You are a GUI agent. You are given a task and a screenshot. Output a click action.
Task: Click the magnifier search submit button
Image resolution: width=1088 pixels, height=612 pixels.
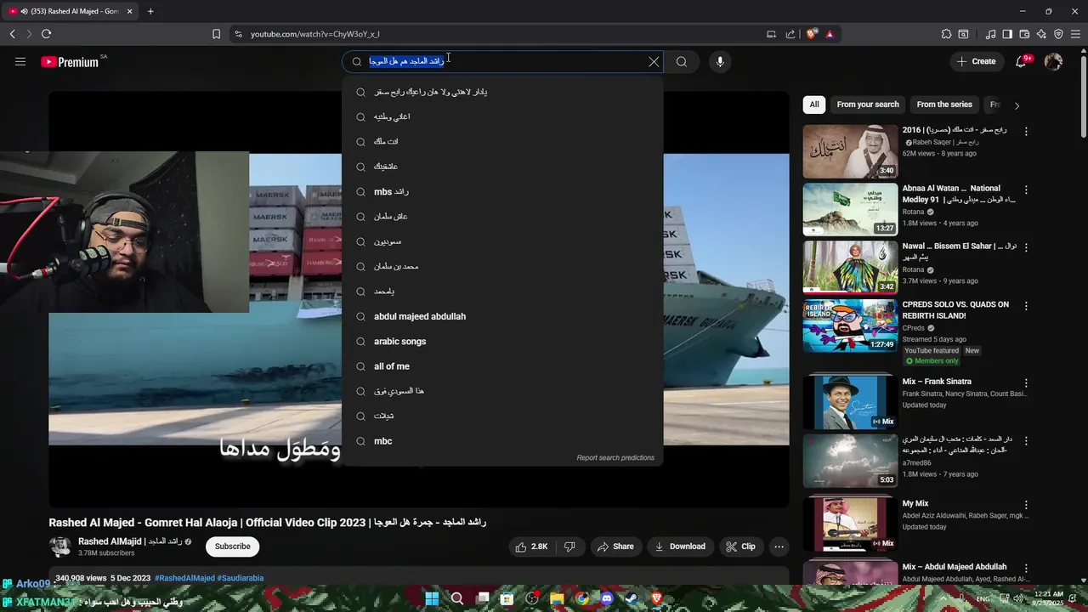tap(682, 61)
